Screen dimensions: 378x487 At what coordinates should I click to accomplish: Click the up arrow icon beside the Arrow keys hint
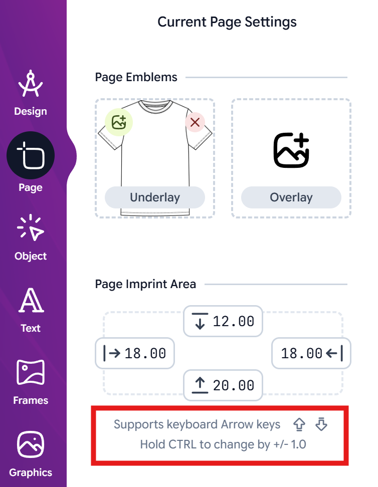[299, 424]
